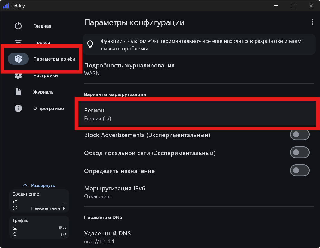Click the Параметры конфигурации box icon
Viewport: 320px width, 248px height.
[18, 59]
